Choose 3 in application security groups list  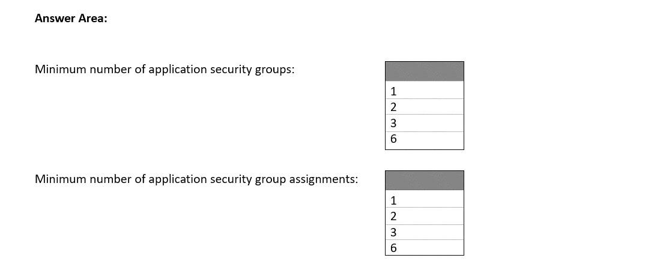425,123
